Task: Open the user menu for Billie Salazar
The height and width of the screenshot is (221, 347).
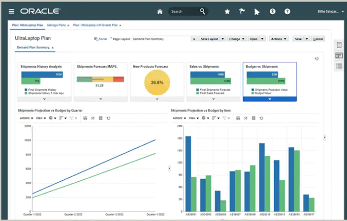Action: 331,11
